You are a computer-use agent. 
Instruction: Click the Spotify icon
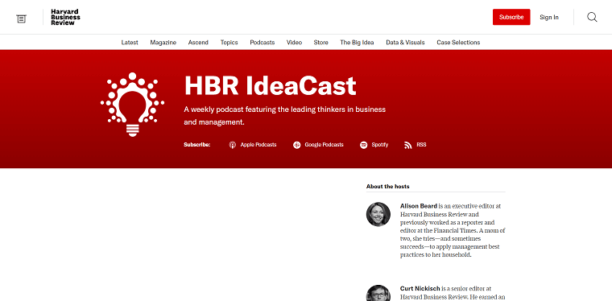pos(363,145)
